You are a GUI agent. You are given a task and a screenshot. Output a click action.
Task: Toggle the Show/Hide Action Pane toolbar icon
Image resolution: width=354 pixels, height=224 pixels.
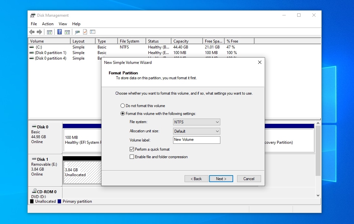67,32
